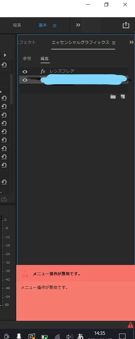Open the volume icon in the taskbar

tap(69, 337)
